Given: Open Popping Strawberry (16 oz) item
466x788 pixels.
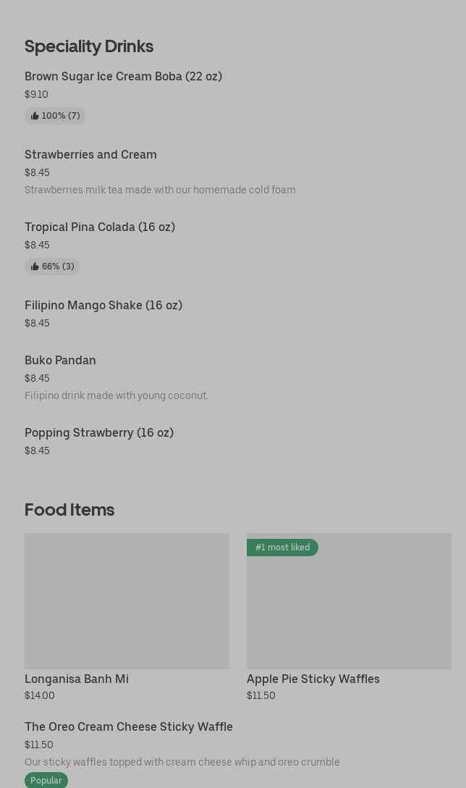Looking at the screenshot, I should pyautogui.click(x=99, y=432).
